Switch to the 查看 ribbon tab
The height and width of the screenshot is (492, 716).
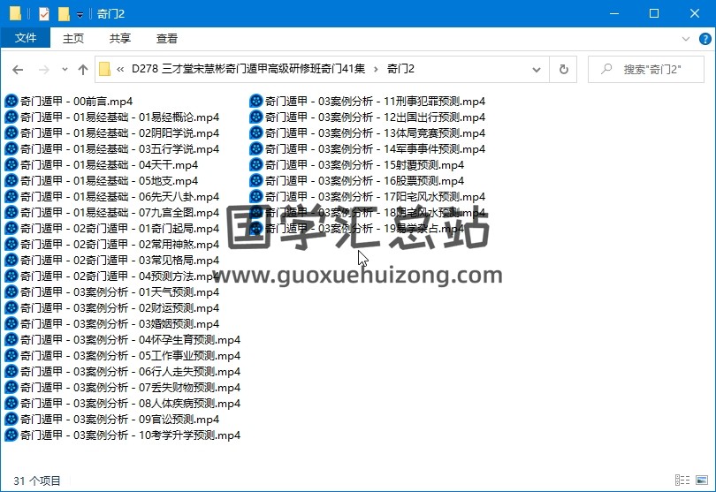point(167,38)
